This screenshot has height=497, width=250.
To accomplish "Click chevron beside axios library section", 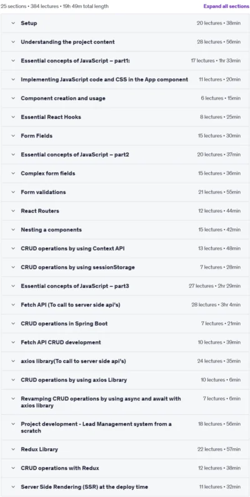I will pyautogui.click(x=13, y=361).
